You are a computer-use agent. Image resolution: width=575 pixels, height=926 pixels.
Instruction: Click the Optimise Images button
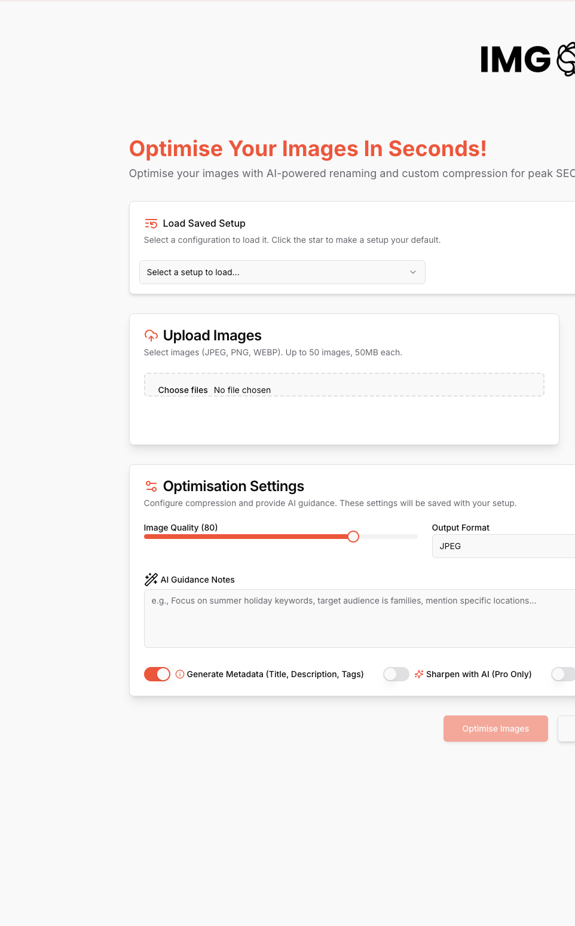point(496,729)
